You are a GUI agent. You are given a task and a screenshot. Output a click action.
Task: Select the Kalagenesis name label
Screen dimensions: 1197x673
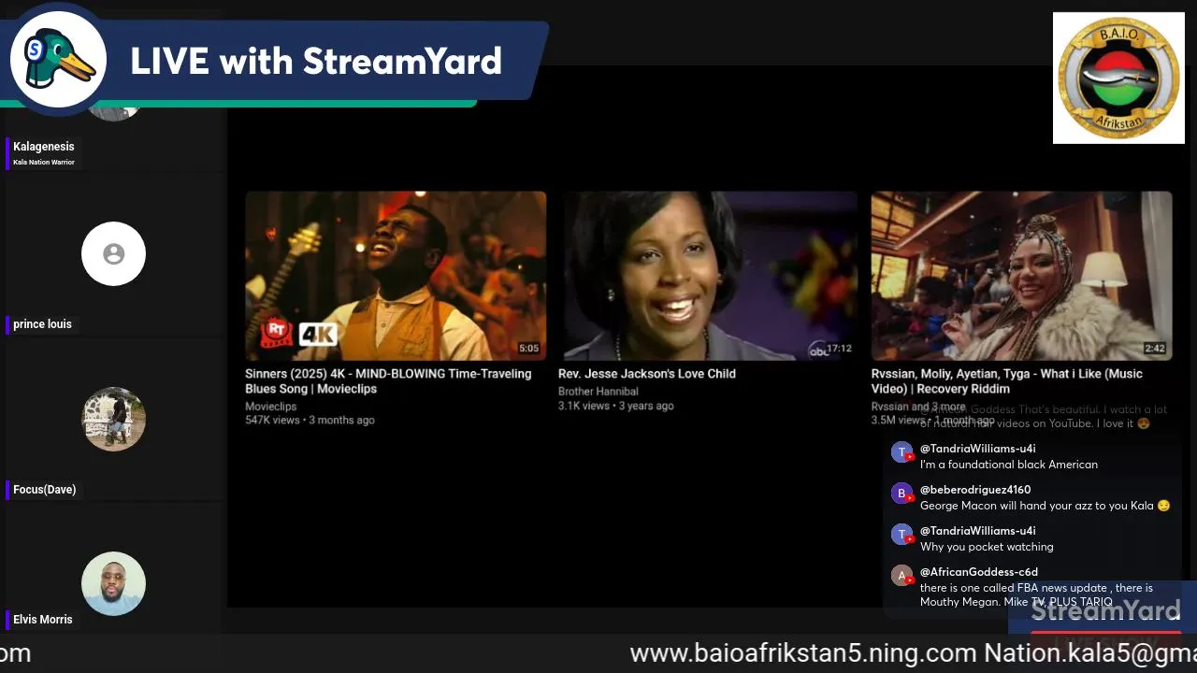(x=43, y=147)
